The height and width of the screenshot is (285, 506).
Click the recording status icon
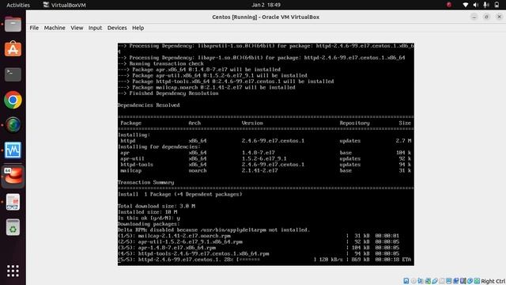(456, 281)
